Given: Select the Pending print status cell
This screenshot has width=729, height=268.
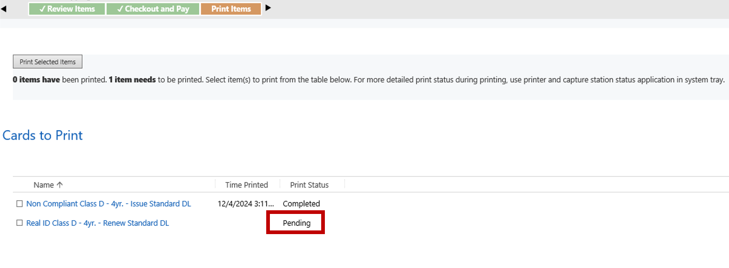Looking at the screenshot, I should pyautogui.click(x=296, y=223).
